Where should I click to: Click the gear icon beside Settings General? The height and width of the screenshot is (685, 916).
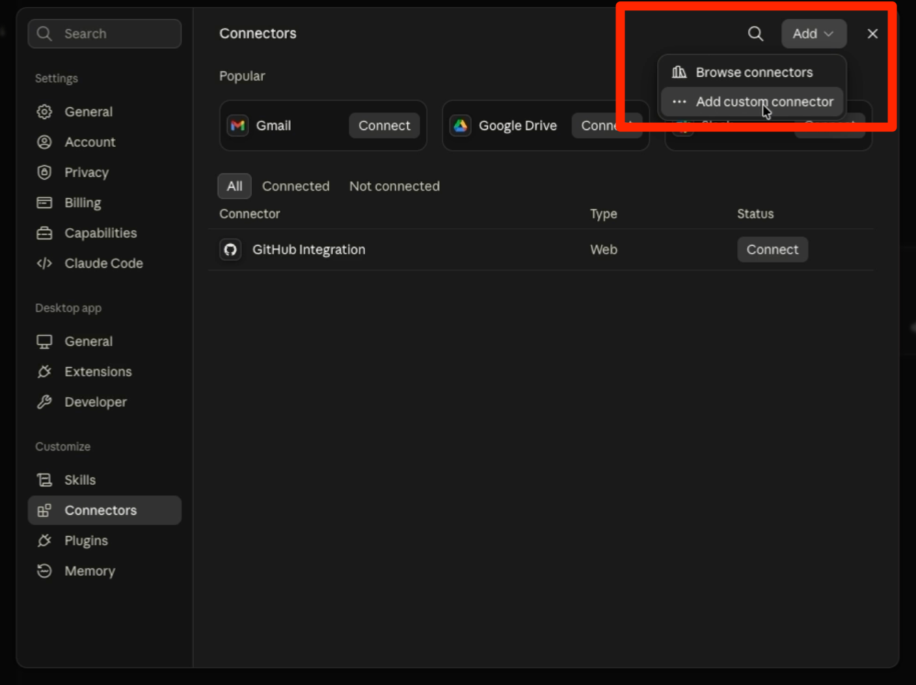coord(44,112)
